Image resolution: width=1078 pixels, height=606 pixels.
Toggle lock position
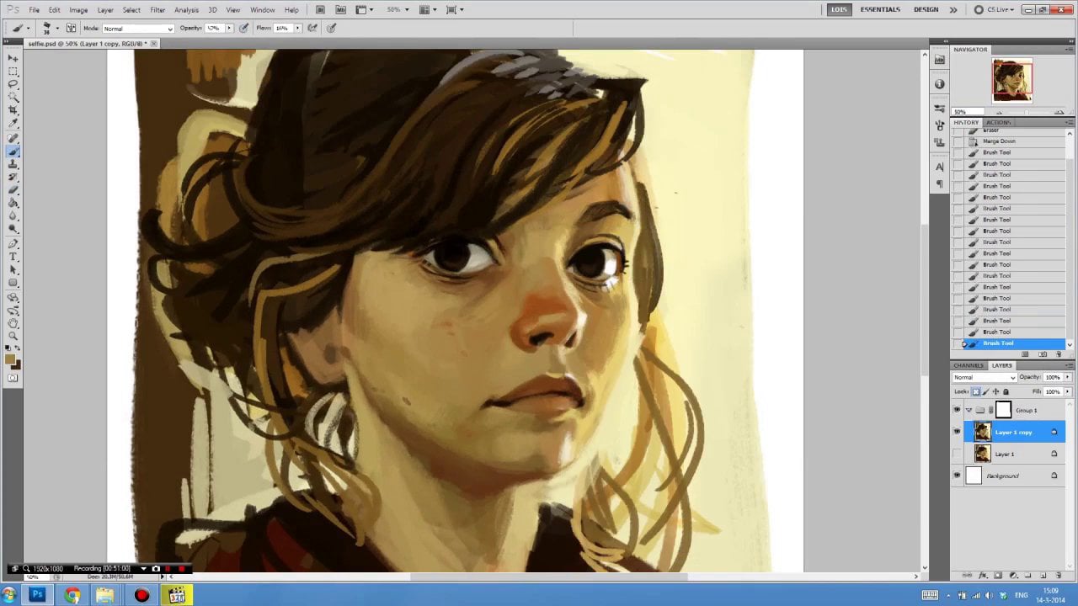pos(996,391)
